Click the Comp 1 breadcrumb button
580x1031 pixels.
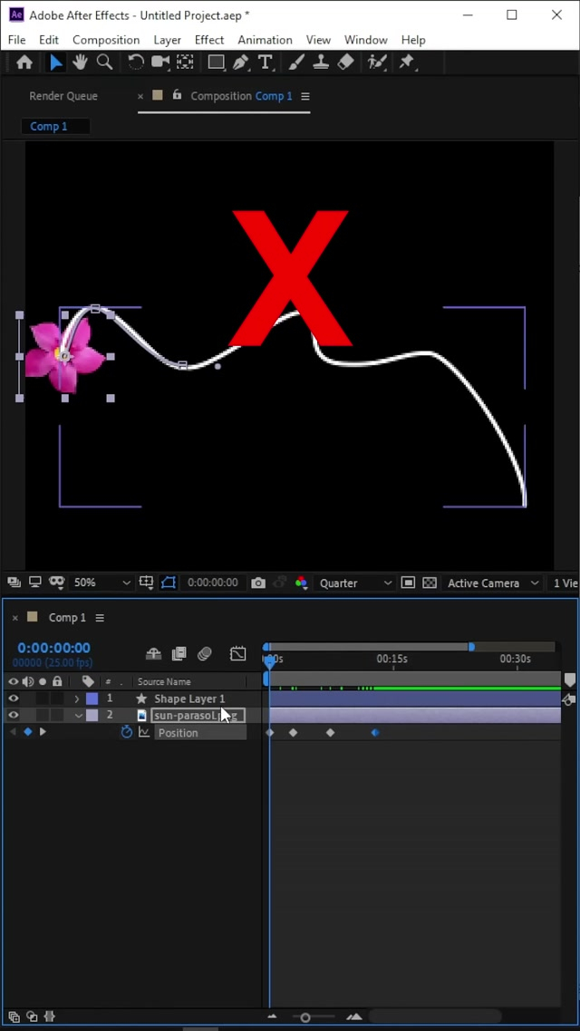point(49,127)
